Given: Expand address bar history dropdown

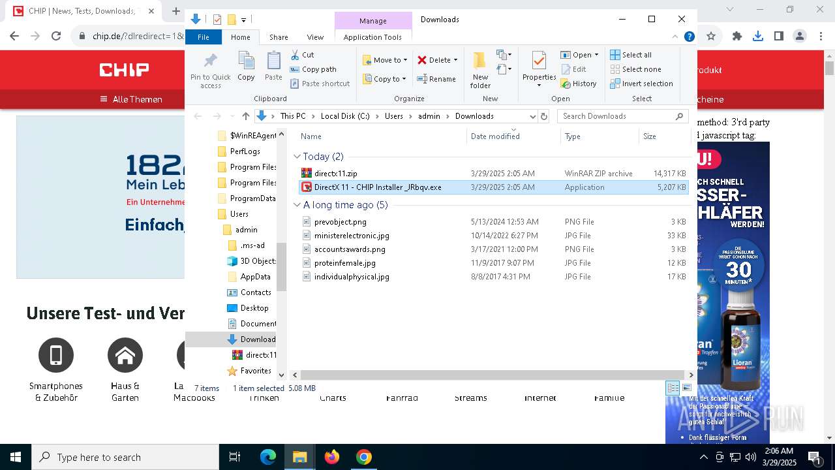Looking at the screenshot, I should (x=532, y=116).
